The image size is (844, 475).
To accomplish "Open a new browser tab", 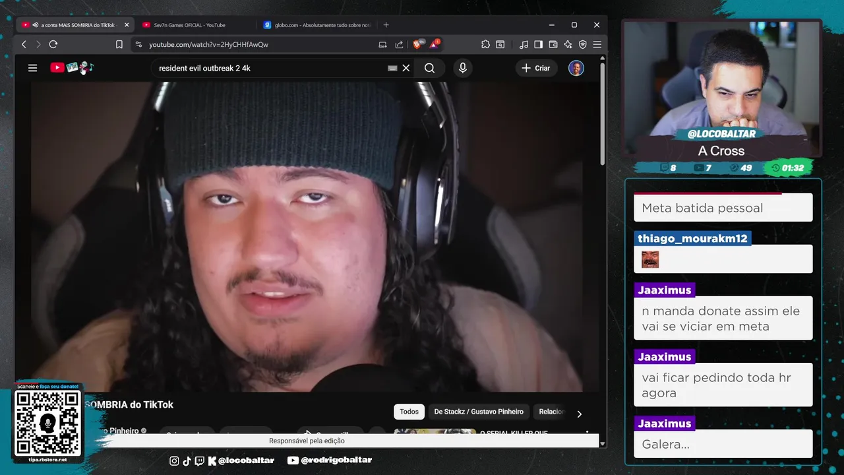I will click(386, 25).
